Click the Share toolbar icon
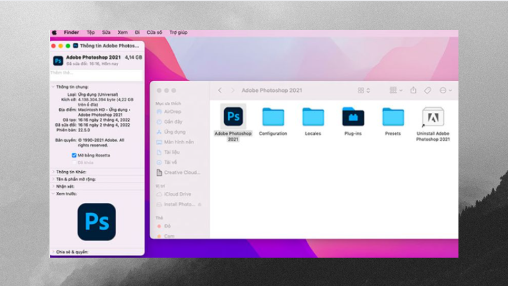 coord(413,90)
